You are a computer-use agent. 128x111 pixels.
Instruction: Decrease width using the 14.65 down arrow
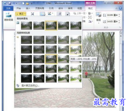pyautogui.click(x=119, y=22)
